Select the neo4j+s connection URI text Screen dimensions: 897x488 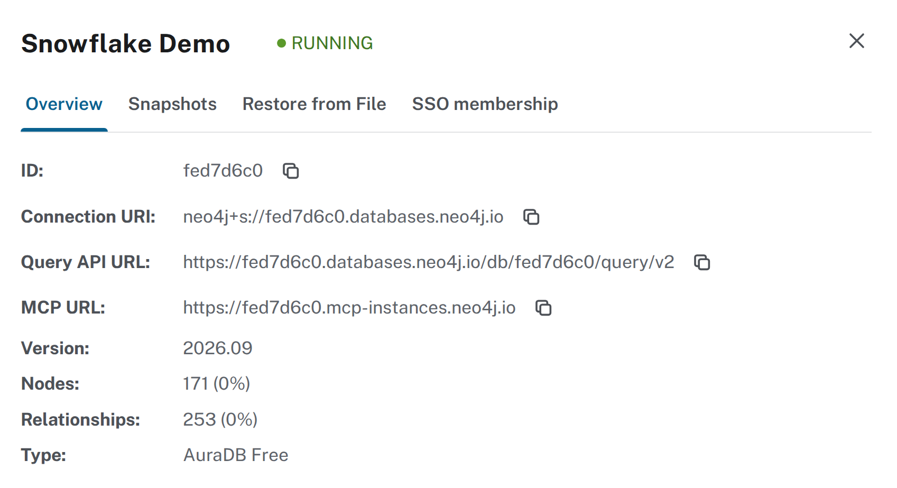point(343,217)
